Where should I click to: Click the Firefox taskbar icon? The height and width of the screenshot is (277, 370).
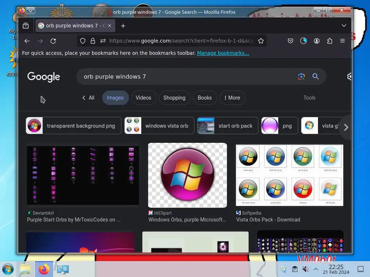click(44, 269)
